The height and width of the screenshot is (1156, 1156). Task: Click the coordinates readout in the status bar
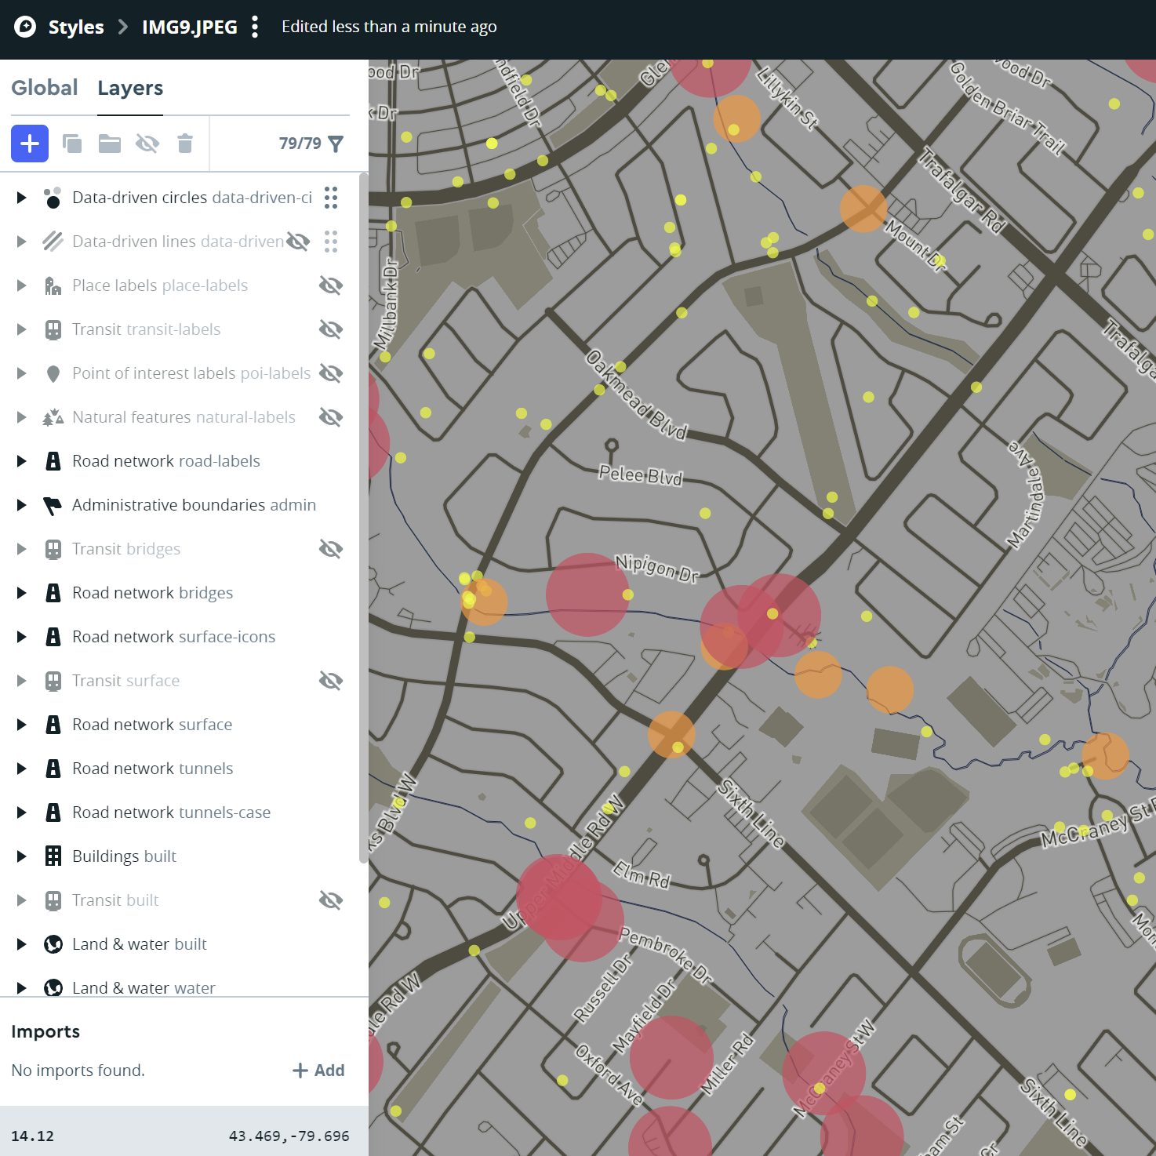[289, 1135]
